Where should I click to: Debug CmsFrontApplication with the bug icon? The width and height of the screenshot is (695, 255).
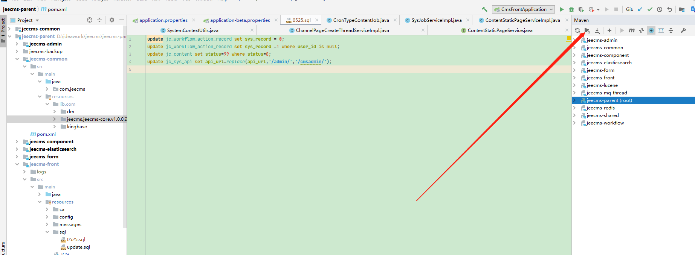click(571, 9)
